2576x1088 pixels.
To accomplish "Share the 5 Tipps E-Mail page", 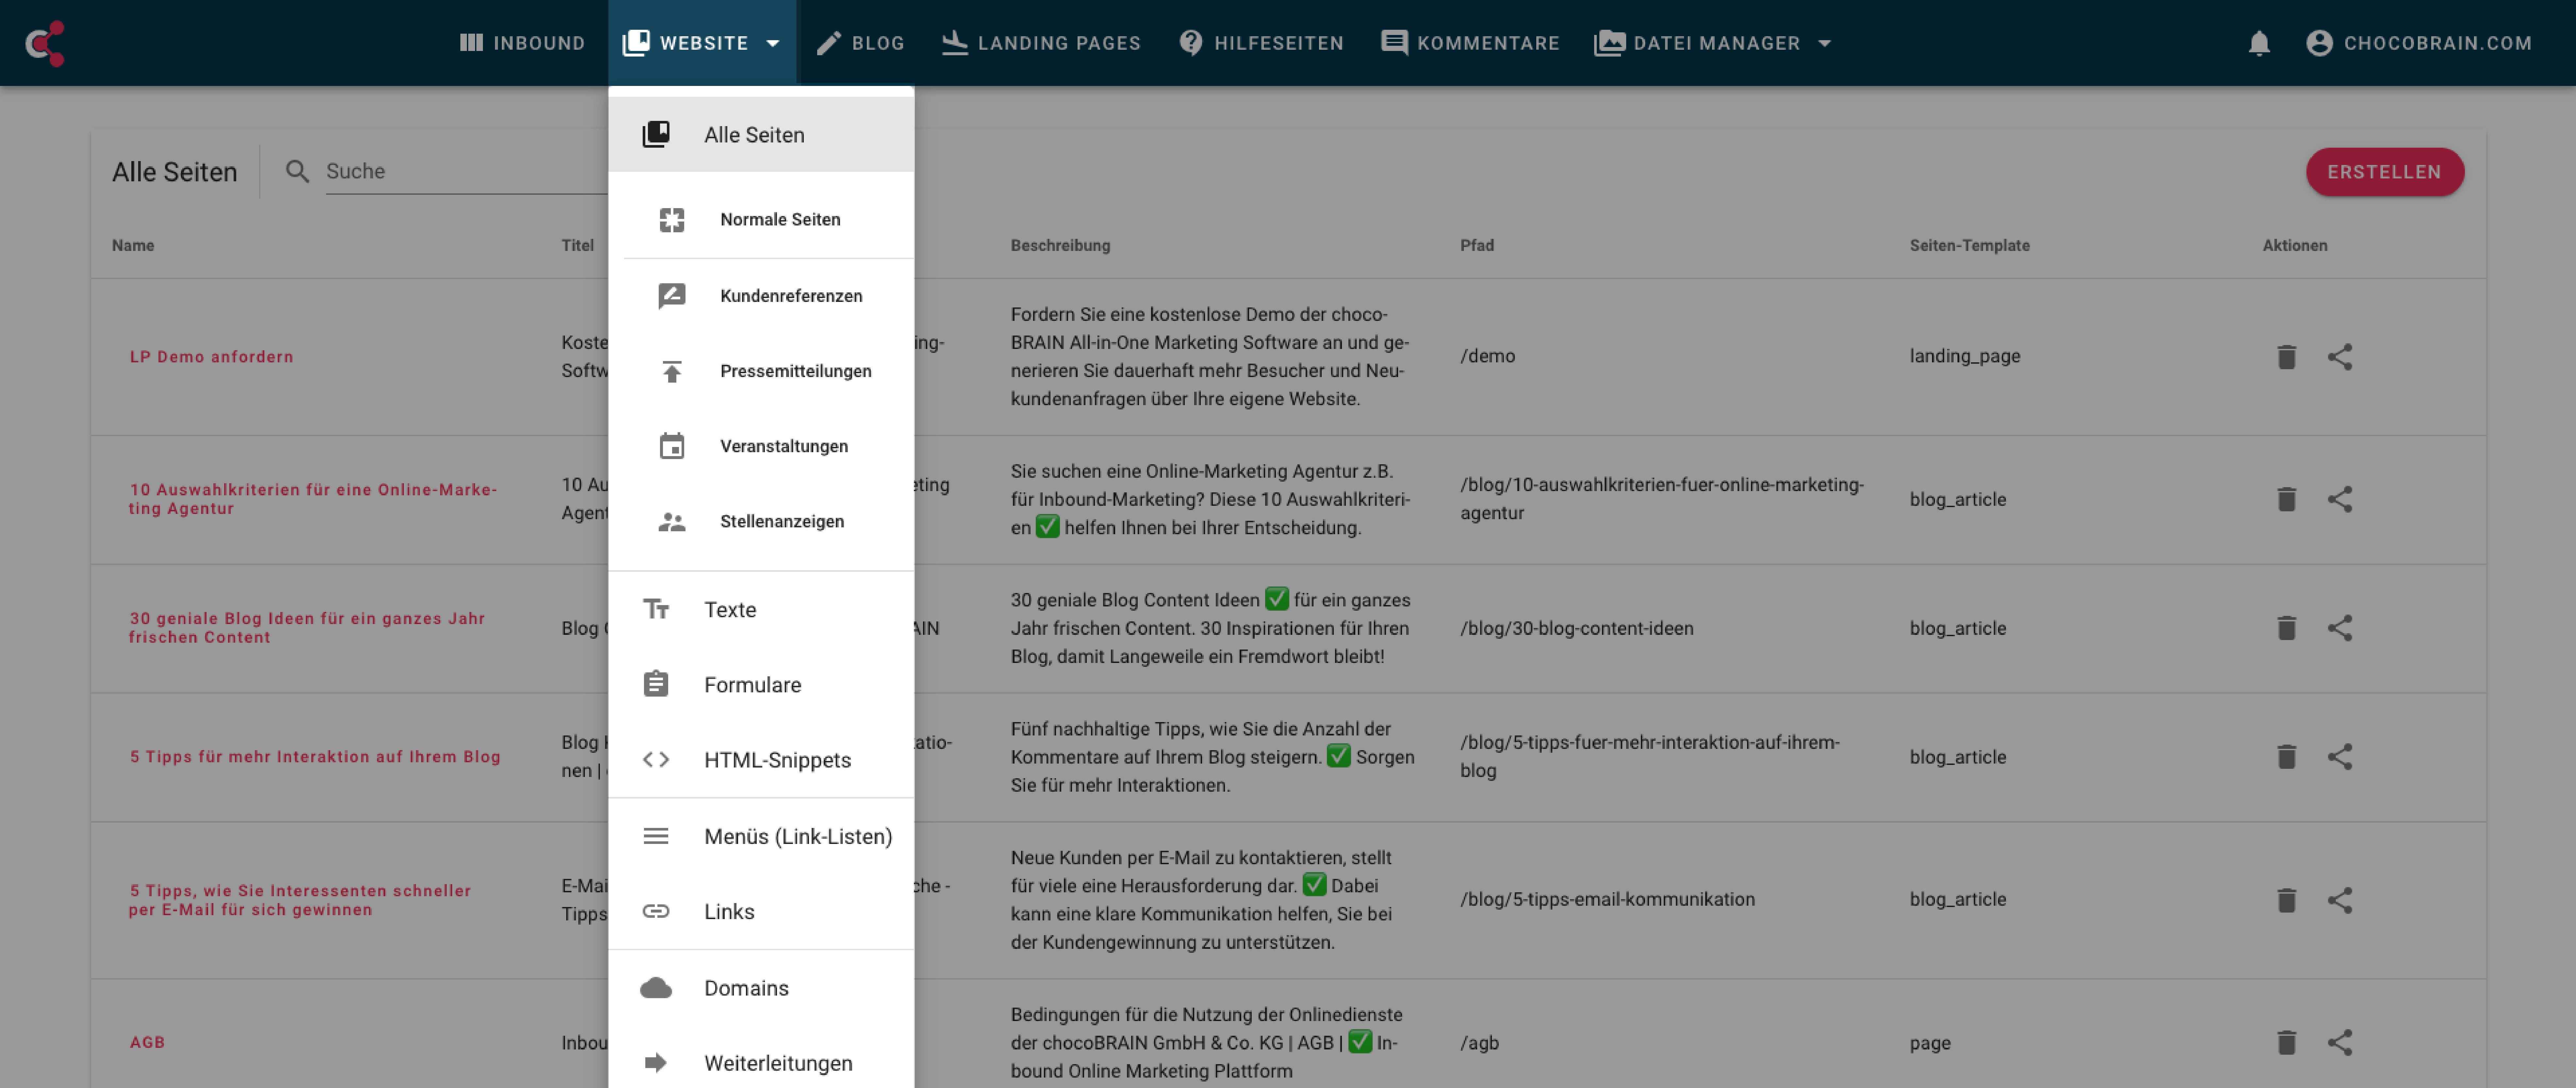I will coord(2340,900).
